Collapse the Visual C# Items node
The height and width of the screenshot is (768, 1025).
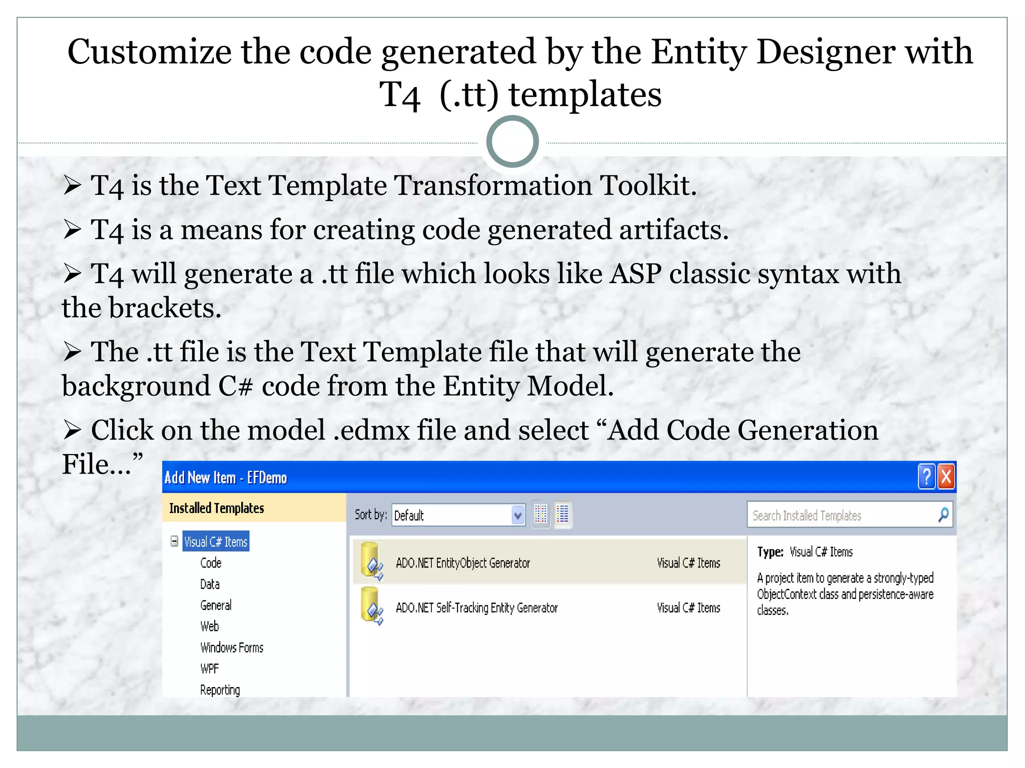coord(174,541)
